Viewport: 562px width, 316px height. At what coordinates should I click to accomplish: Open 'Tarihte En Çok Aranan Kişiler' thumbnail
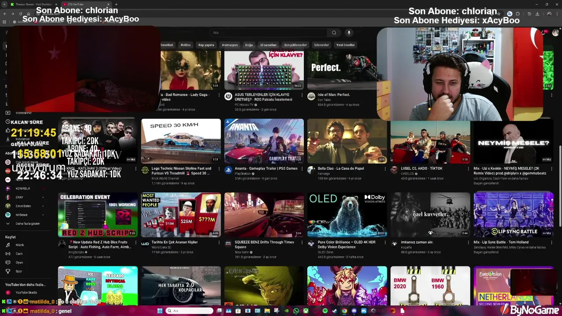(181, 215)
